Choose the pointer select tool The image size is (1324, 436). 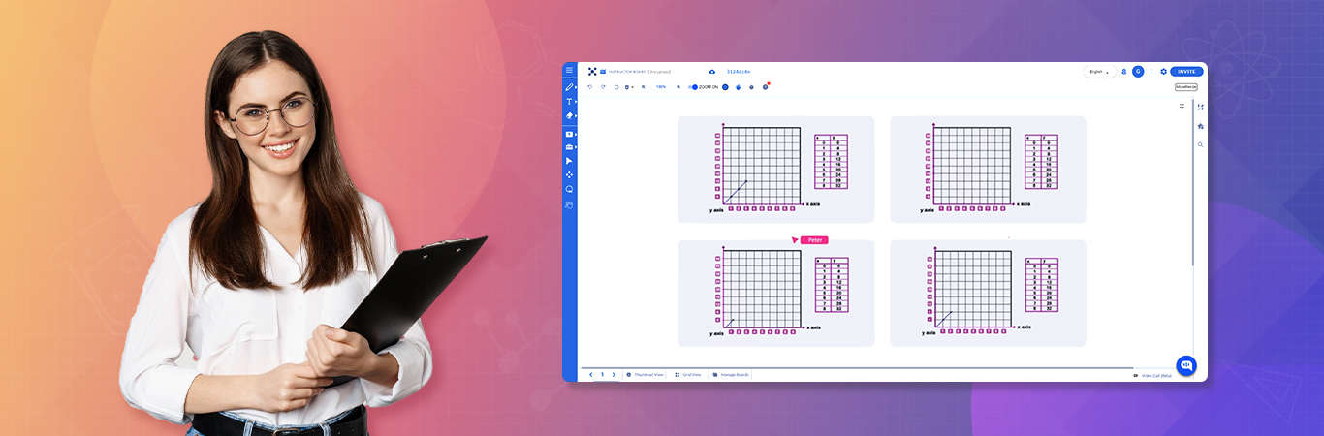[569, 161]
